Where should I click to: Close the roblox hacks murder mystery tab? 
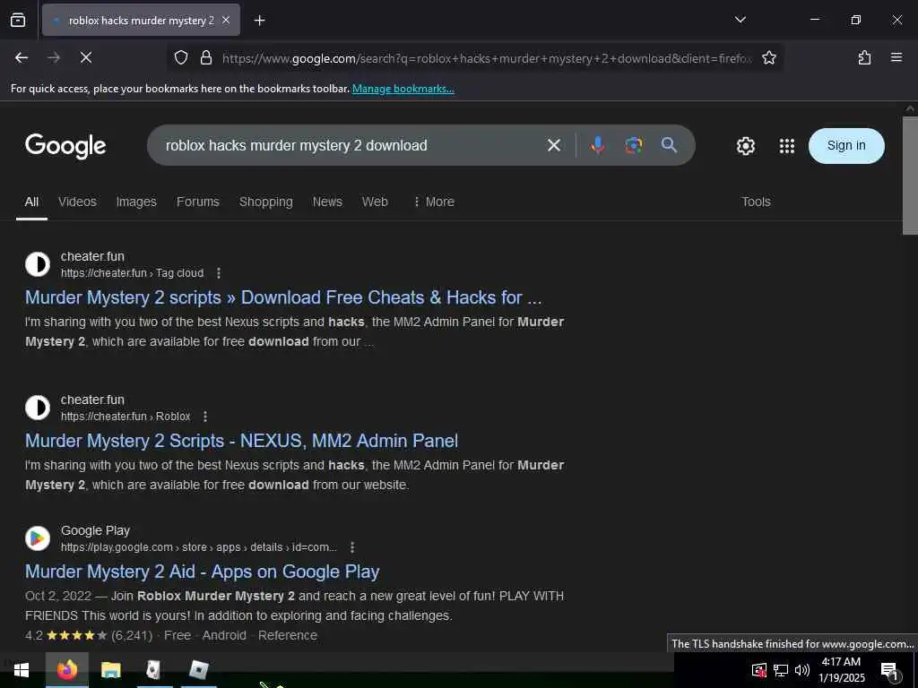tap(226, 20)
